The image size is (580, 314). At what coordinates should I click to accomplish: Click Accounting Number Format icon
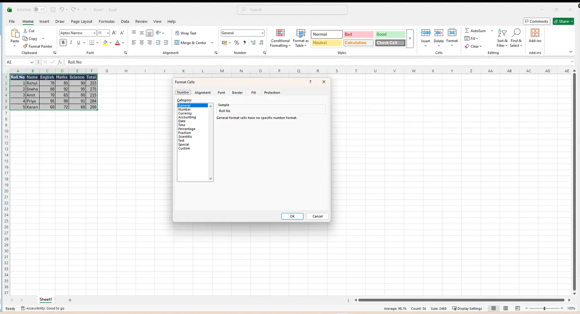point(224,43)
